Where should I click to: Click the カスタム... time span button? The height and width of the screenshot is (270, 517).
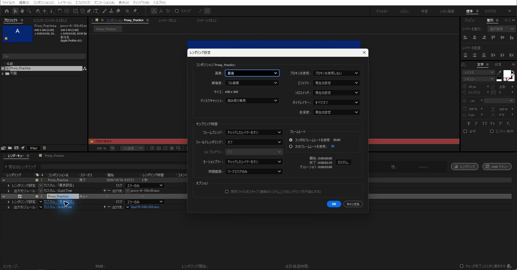click(343, 162)
